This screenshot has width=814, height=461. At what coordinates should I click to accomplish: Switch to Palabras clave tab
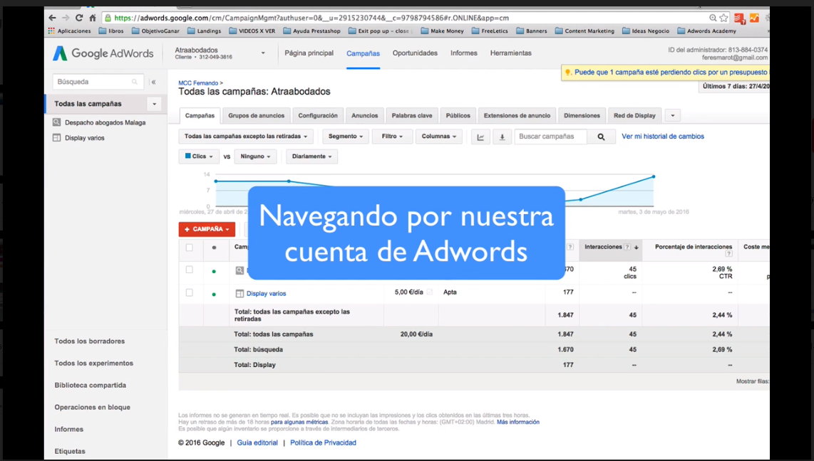click(412, 115)
